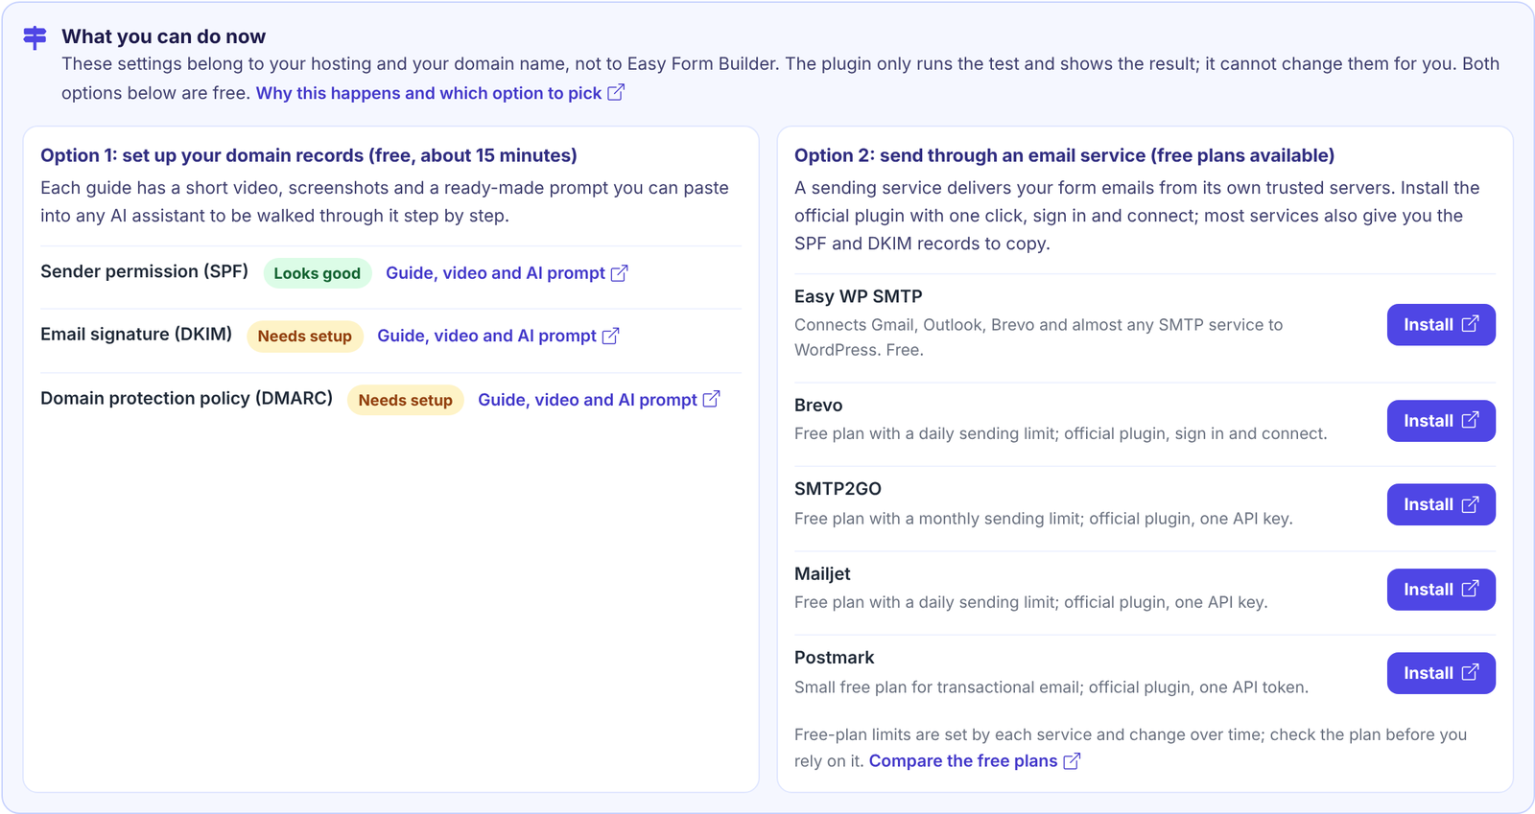Click the Postmark service name

point(835,658)
